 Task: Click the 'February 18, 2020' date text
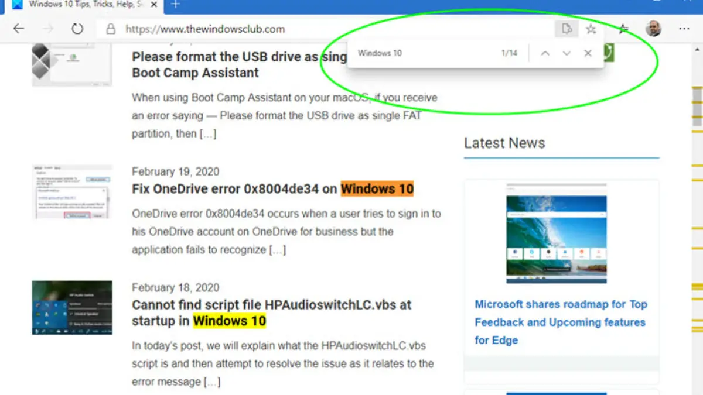click(176, 287)
